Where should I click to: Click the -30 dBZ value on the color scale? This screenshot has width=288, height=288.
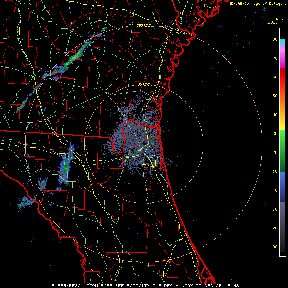[x=274, y=247]
